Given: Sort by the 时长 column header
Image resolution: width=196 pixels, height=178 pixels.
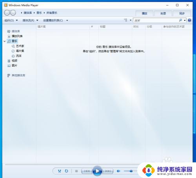Looking at the screenshot, I should [x=138, y=27].
